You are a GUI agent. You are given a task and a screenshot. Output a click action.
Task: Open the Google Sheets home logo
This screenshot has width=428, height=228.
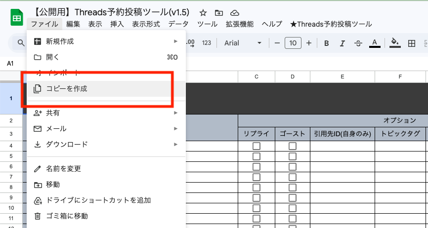point(17,18)
